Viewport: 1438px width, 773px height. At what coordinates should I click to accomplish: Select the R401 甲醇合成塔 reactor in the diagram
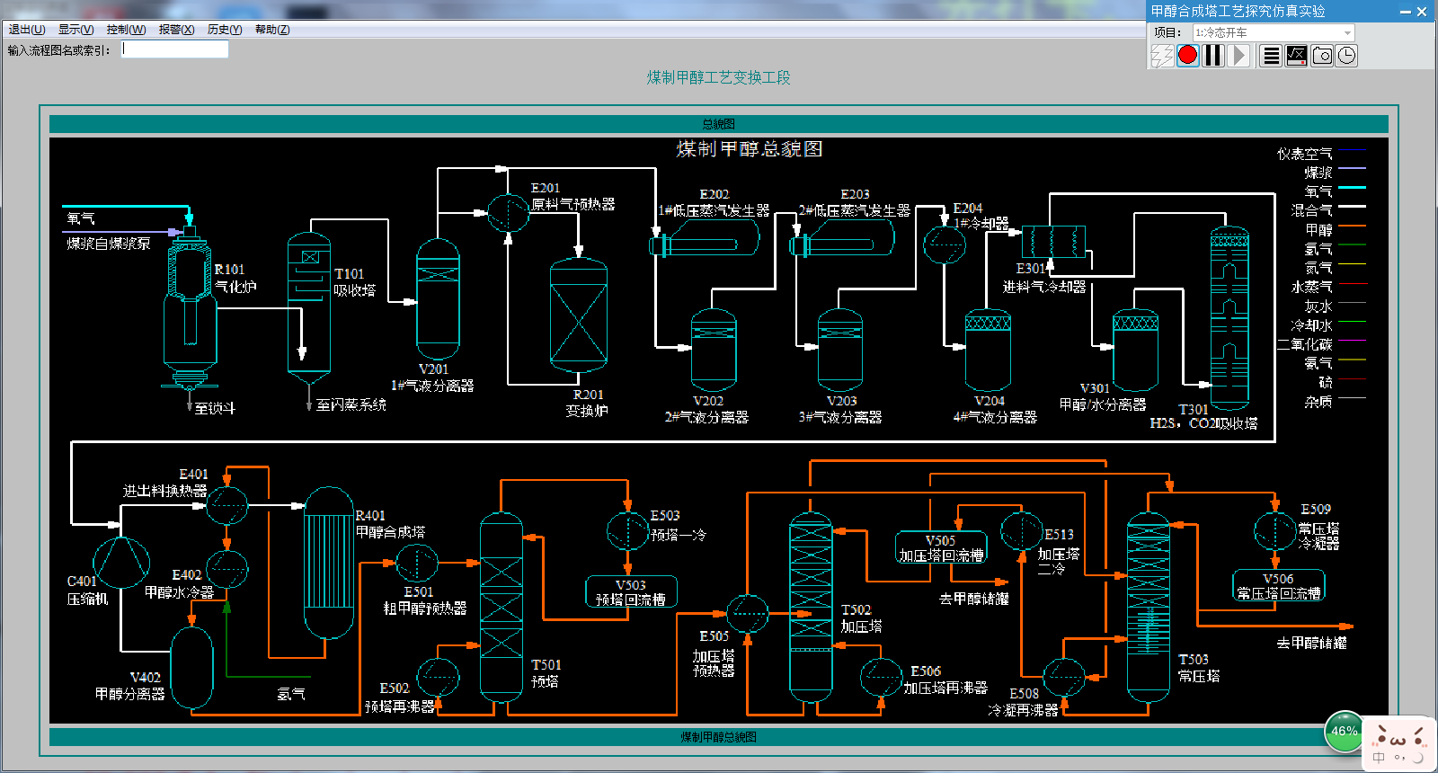[x=328, y=563]
